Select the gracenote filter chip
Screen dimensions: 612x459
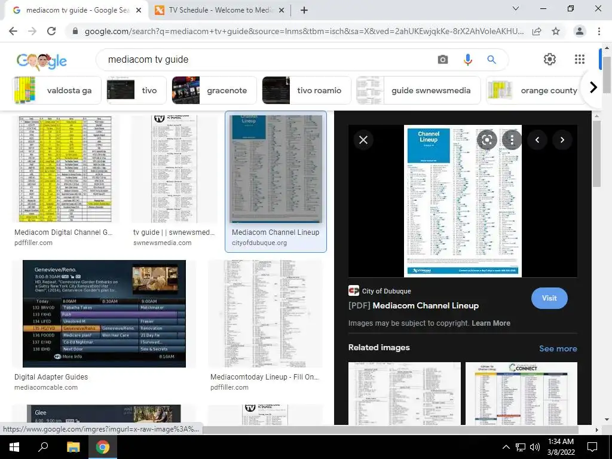coord(215,90)
